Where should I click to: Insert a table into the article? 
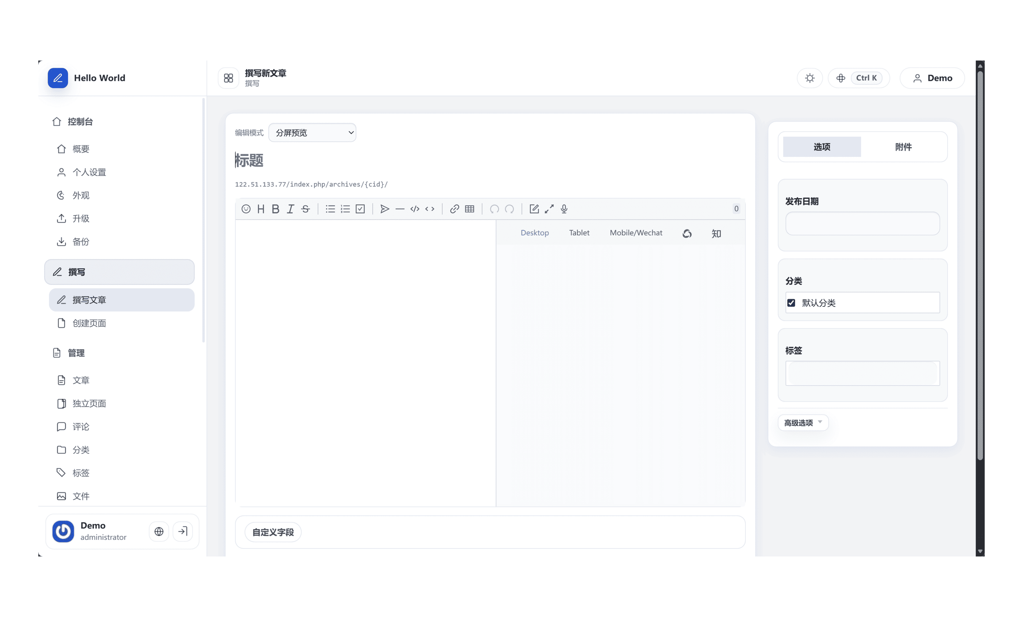[469, 209]
